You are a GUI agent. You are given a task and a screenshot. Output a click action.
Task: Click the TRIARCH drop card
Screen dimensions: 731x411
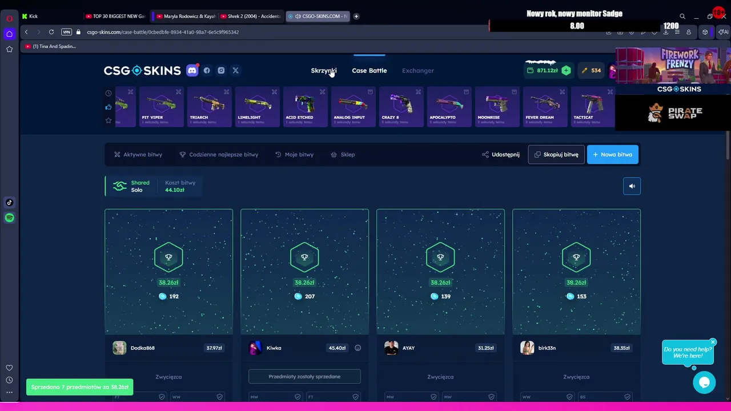[x=210, y=107]
